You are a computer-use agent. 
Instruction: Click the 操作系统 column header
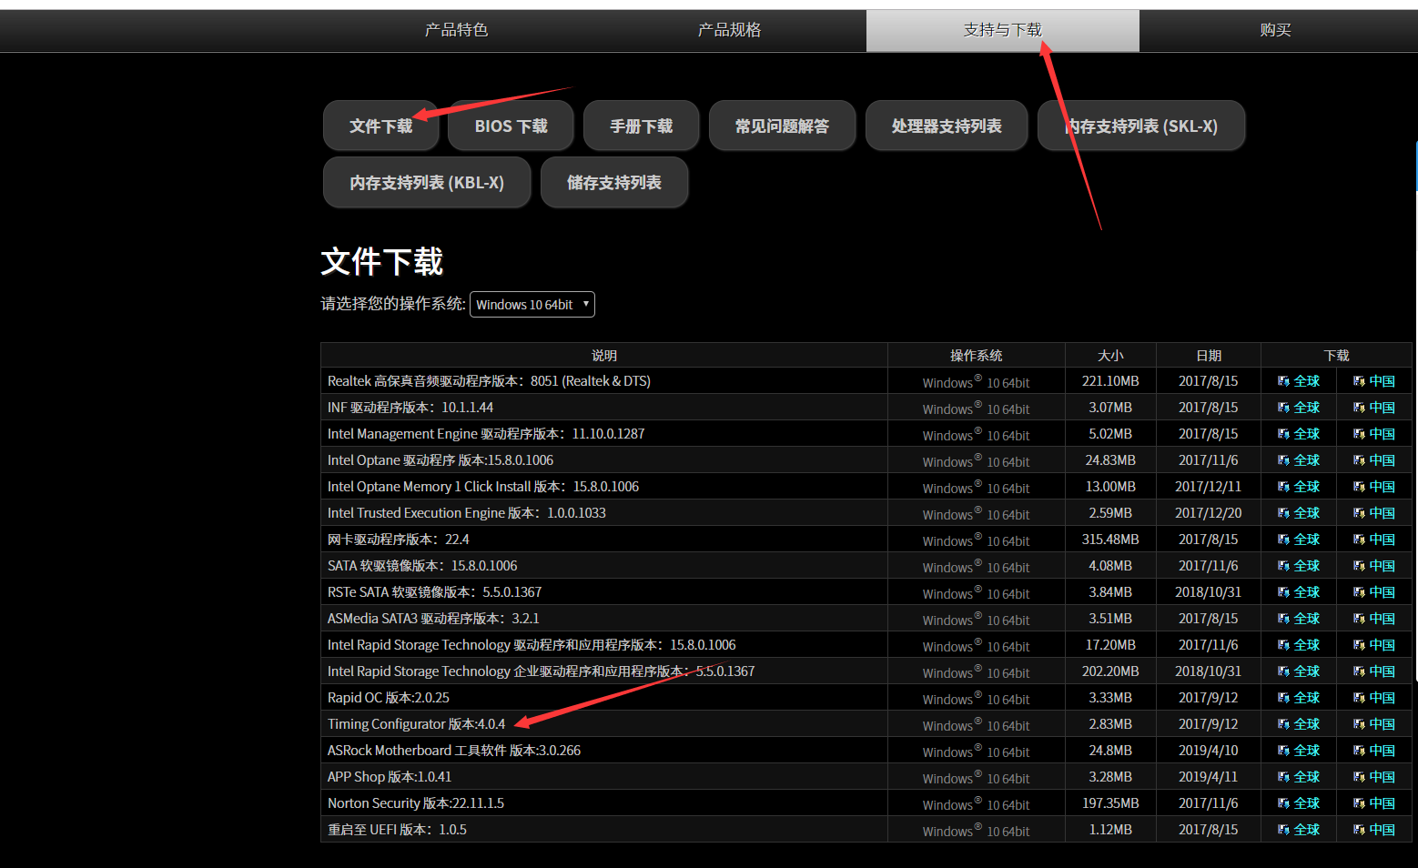pos(977,355)
